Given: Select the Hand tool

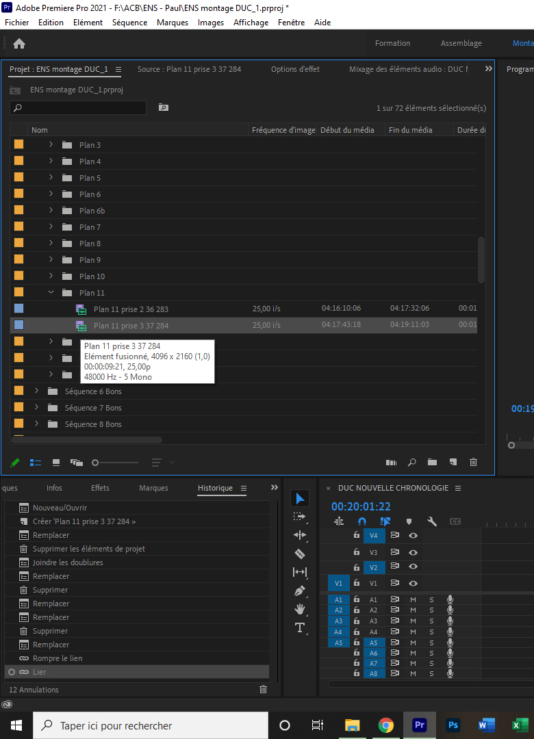Looking at the screenshot, I should [300, 609].
